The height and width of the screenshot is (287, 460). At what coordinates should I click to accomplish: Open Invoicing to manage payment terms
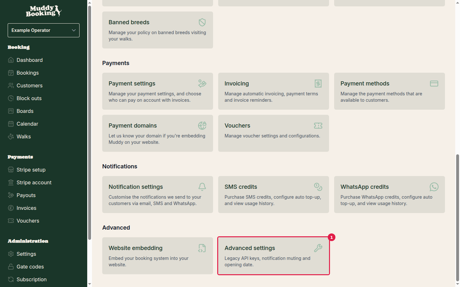273,91
